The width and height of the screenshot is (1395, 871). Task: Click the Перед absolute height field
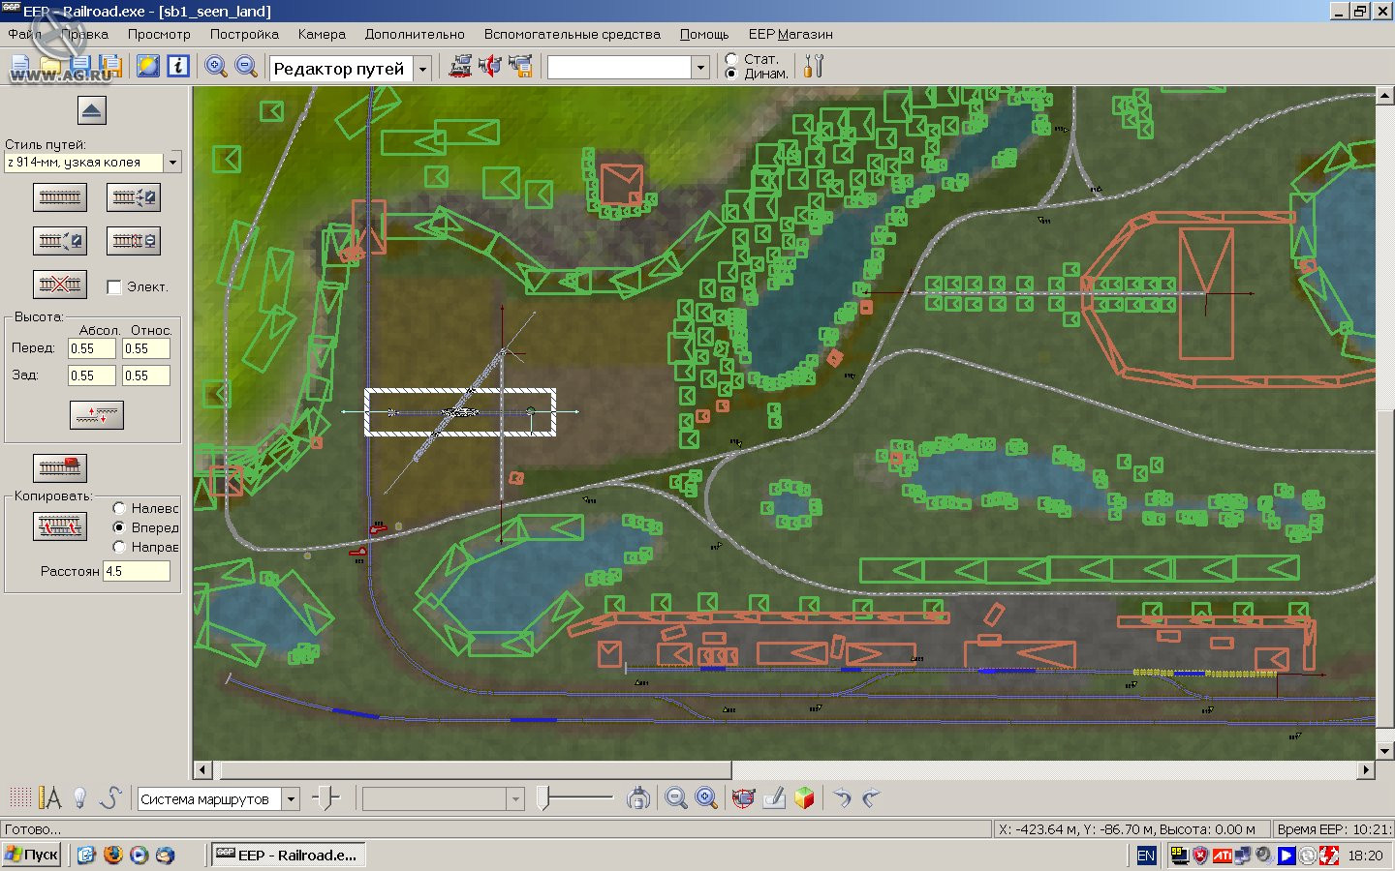pyautogui.click(x=92, y=348)
